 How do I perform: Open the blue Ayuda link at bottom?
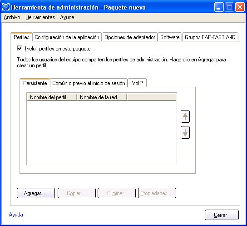coord(16,215)
